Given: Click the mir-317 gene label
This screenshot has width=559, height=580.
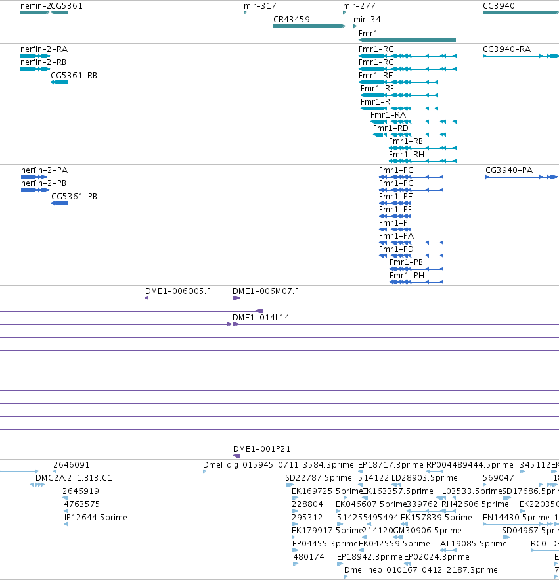Looking at the screenshot, I should pyautogui.click(x=259, y=5).
